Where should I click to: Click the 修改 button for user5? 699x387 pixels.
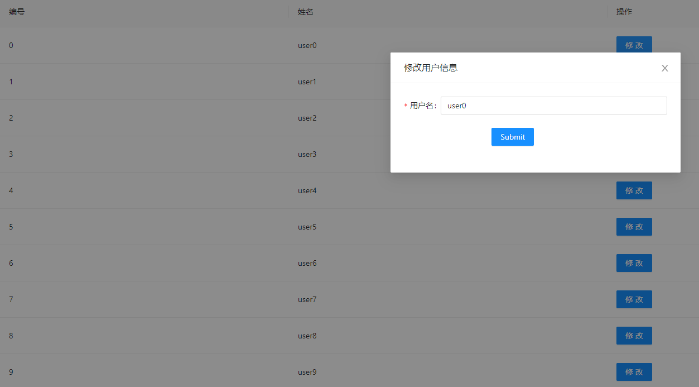[x=634, y=227]
